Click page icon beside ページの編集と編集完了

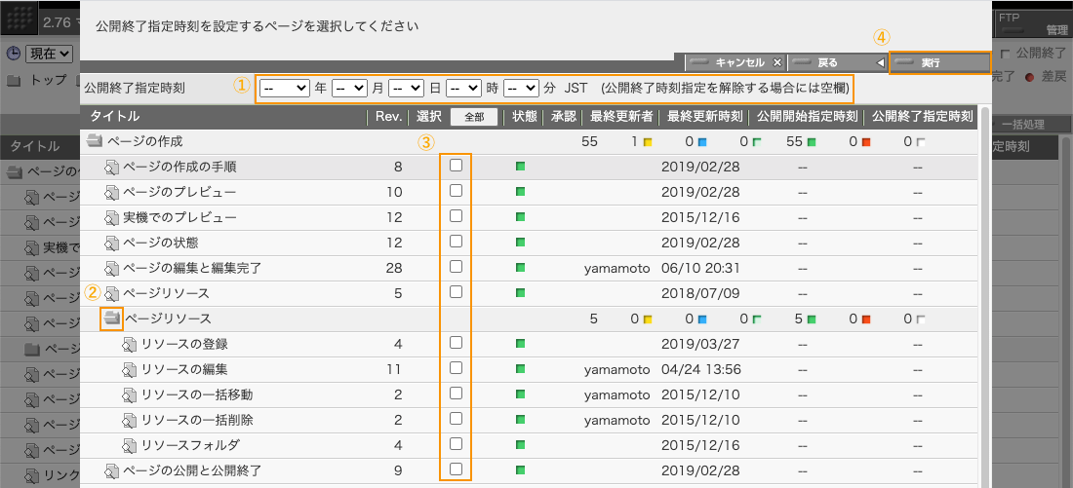point(112,268)
